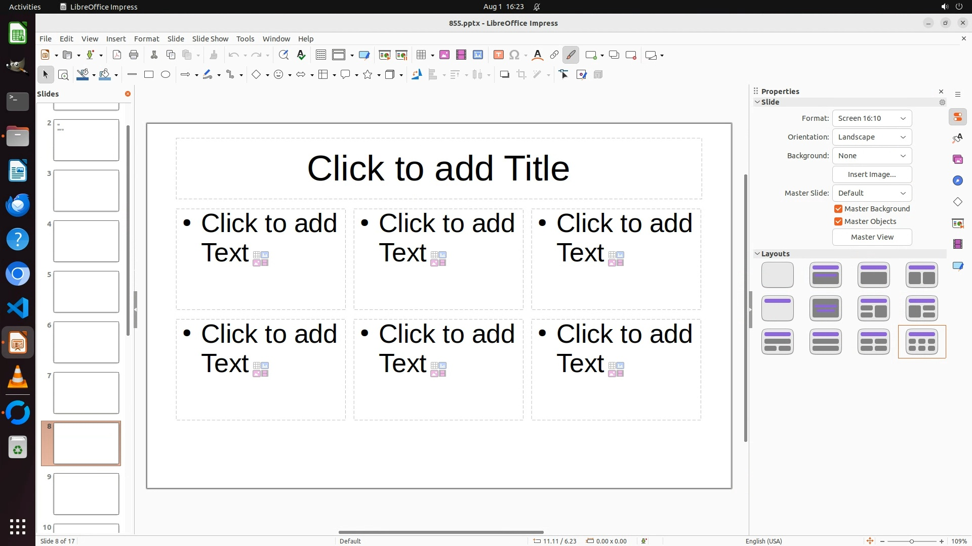
Task: Open the Navigator sidebar compass icon
Action: 957,180
